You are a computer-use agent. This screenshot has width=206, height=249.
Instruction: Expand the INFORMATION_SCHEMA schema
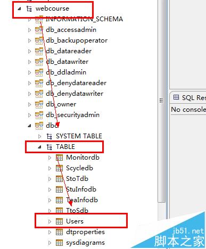click(x=30, y=19)
